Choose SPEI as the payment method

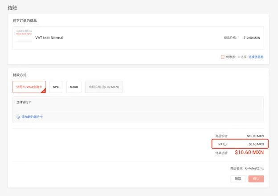pos(56,87)
